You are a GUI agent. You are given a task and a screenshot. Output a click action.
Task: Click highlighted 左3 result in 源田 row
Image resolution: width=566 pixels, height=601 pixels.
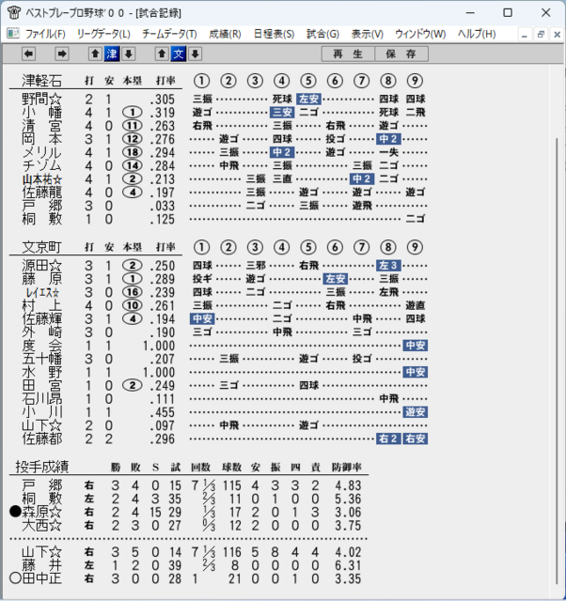pyautogui.click(x=388, y=265)
